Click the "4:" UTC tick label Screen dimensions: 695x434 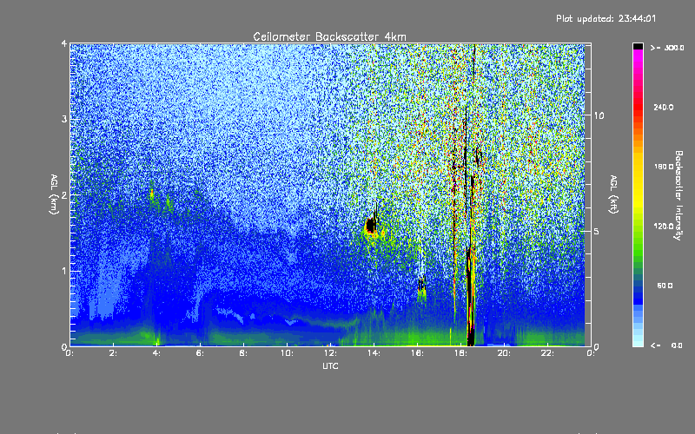(156, 353)
